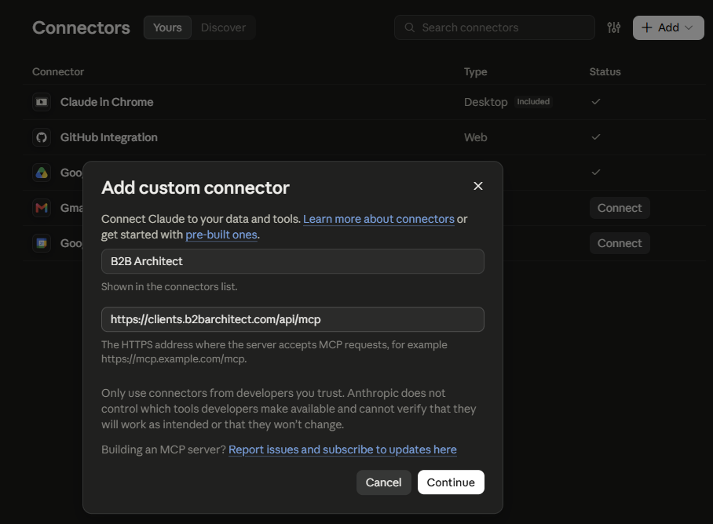Open the pre-built ones link
The image size is (713, 524).
tap(221, 235)
